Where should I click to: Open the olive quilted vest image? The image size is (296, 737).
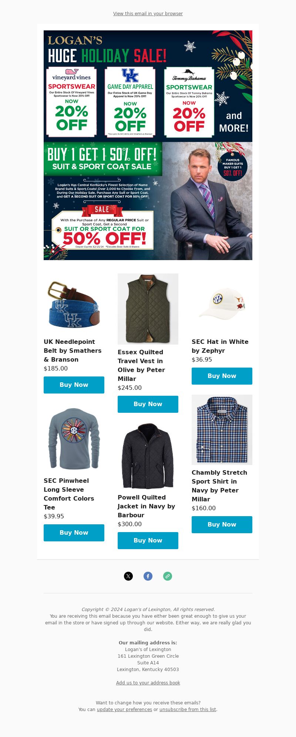(148, 309)
